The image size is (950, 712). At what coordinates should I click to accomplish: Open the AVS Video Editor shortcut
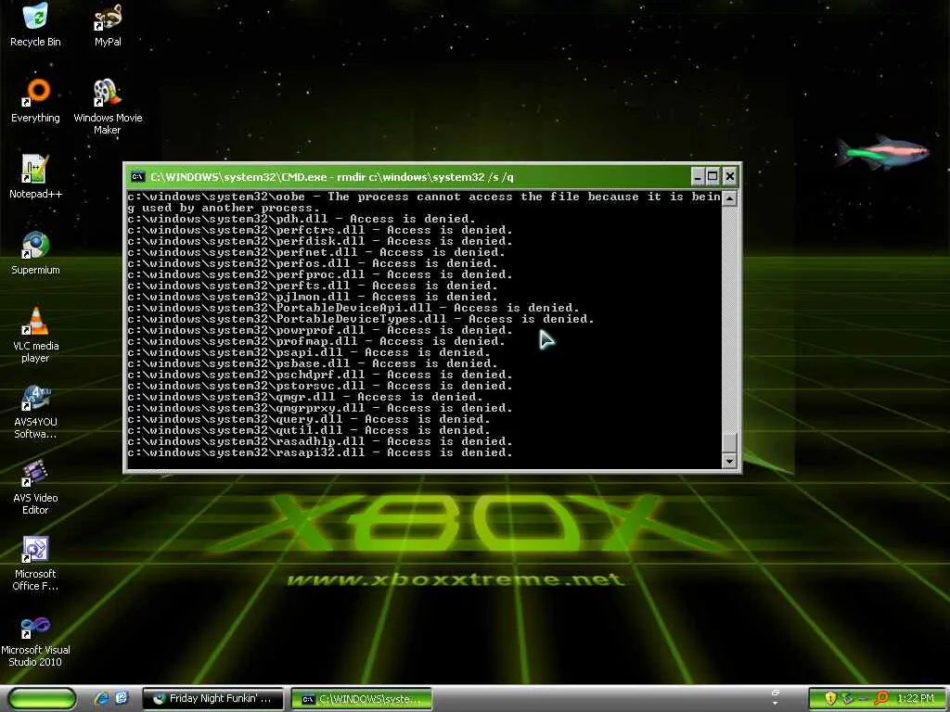[35, 488]
